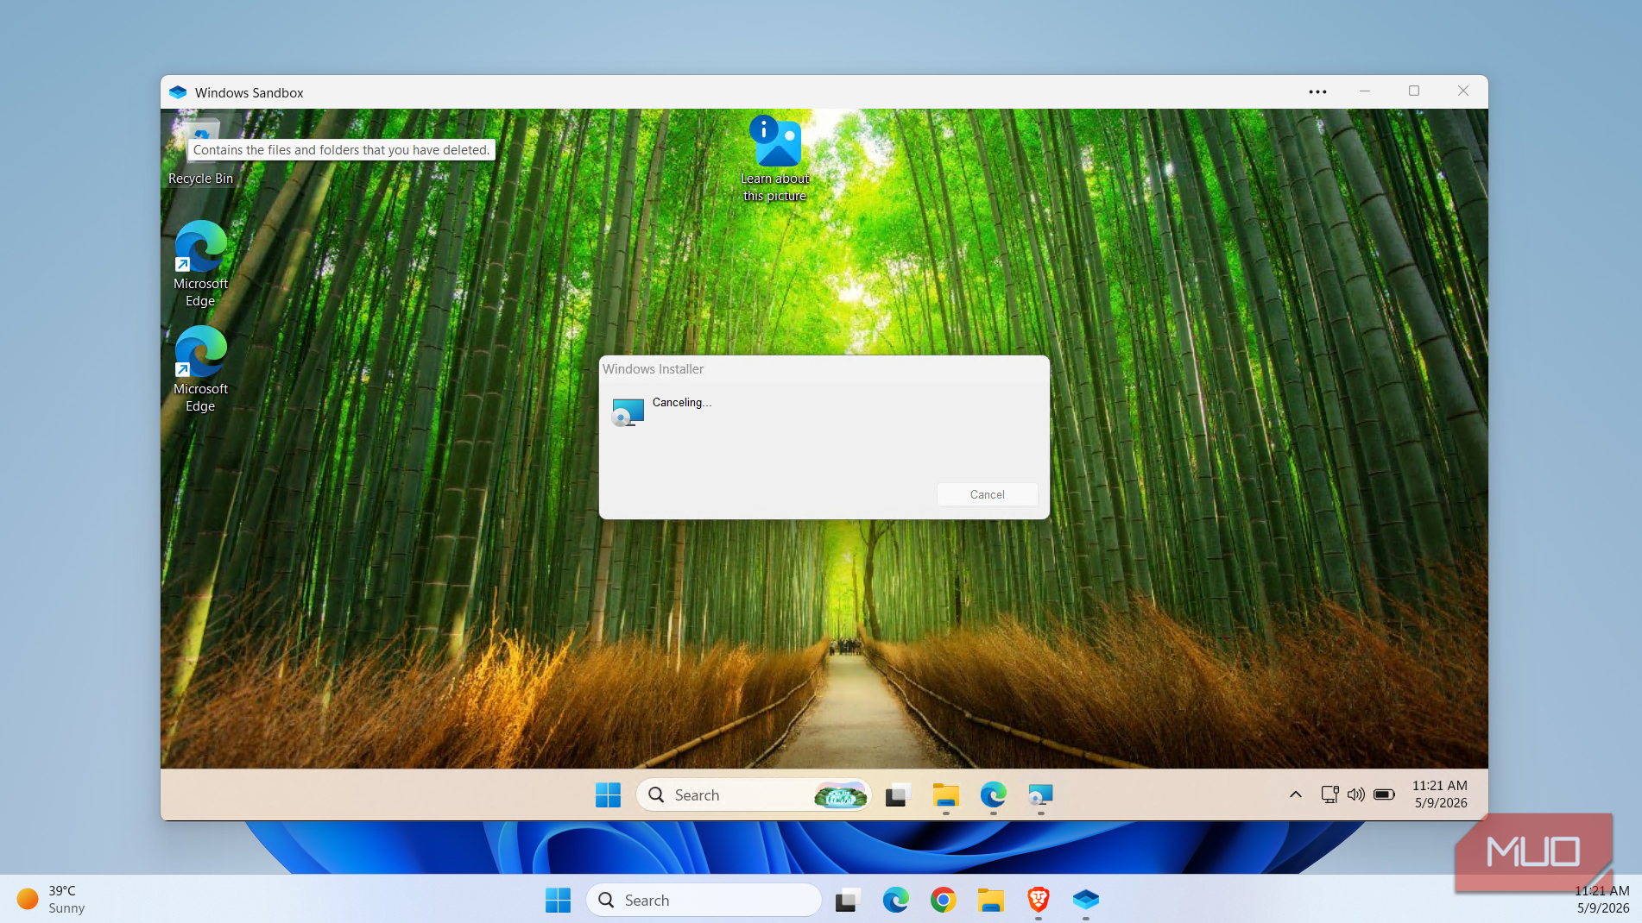The width and height of the screenshot is (1642, 923).
Task: Click the Sandbox battery tray icon
Action: coord(1384,794)
